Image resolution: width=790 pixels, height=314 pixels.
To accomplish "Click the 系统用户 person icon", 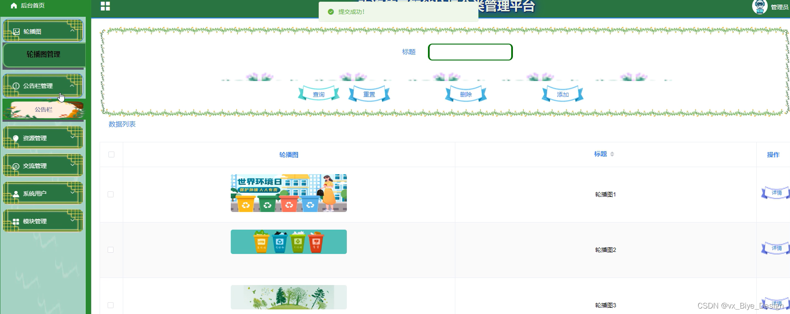I will (16, 194).
